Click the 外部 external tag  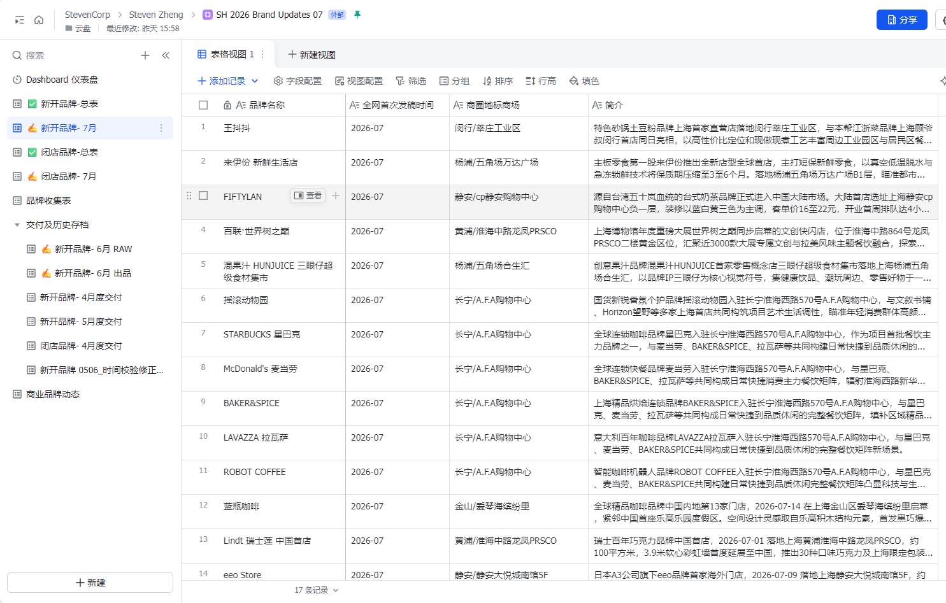coord(337,15)
